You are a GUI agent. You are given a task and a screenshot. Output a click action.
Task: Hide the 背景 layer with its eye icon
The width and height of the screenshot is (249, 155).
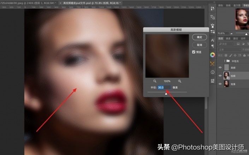point(219,84)
